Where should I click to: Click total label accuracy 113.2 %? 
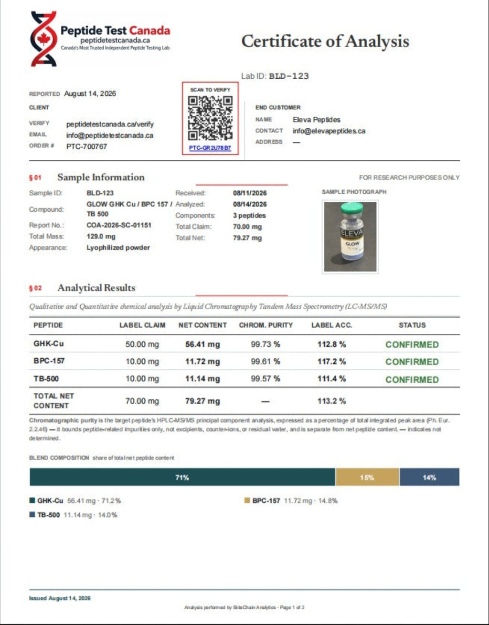coord(331,401)
